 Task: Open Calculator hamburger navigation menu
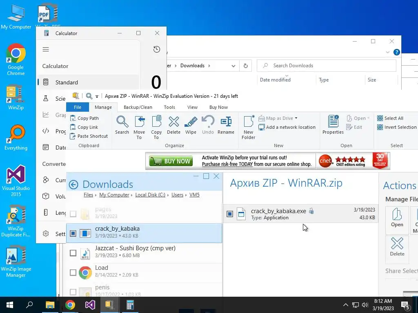click(46, 49)
